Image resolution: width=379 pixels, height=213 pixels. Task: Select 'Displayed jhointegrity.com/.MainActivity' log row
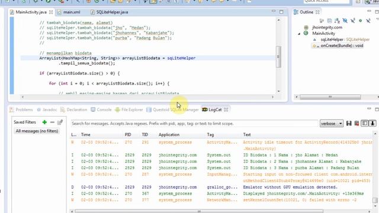pyautogui.click(x=221, y=193)
